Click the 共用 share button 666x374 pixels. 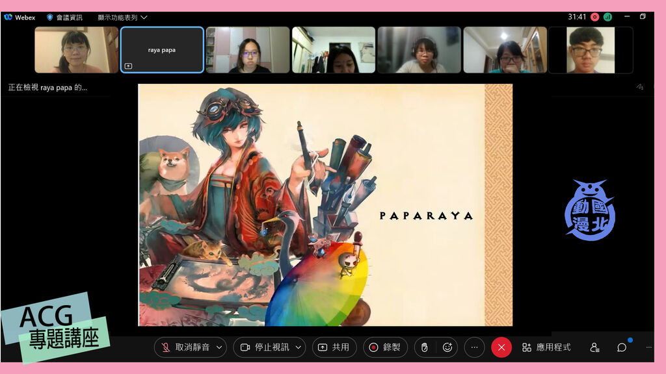[x=334, y=347]
